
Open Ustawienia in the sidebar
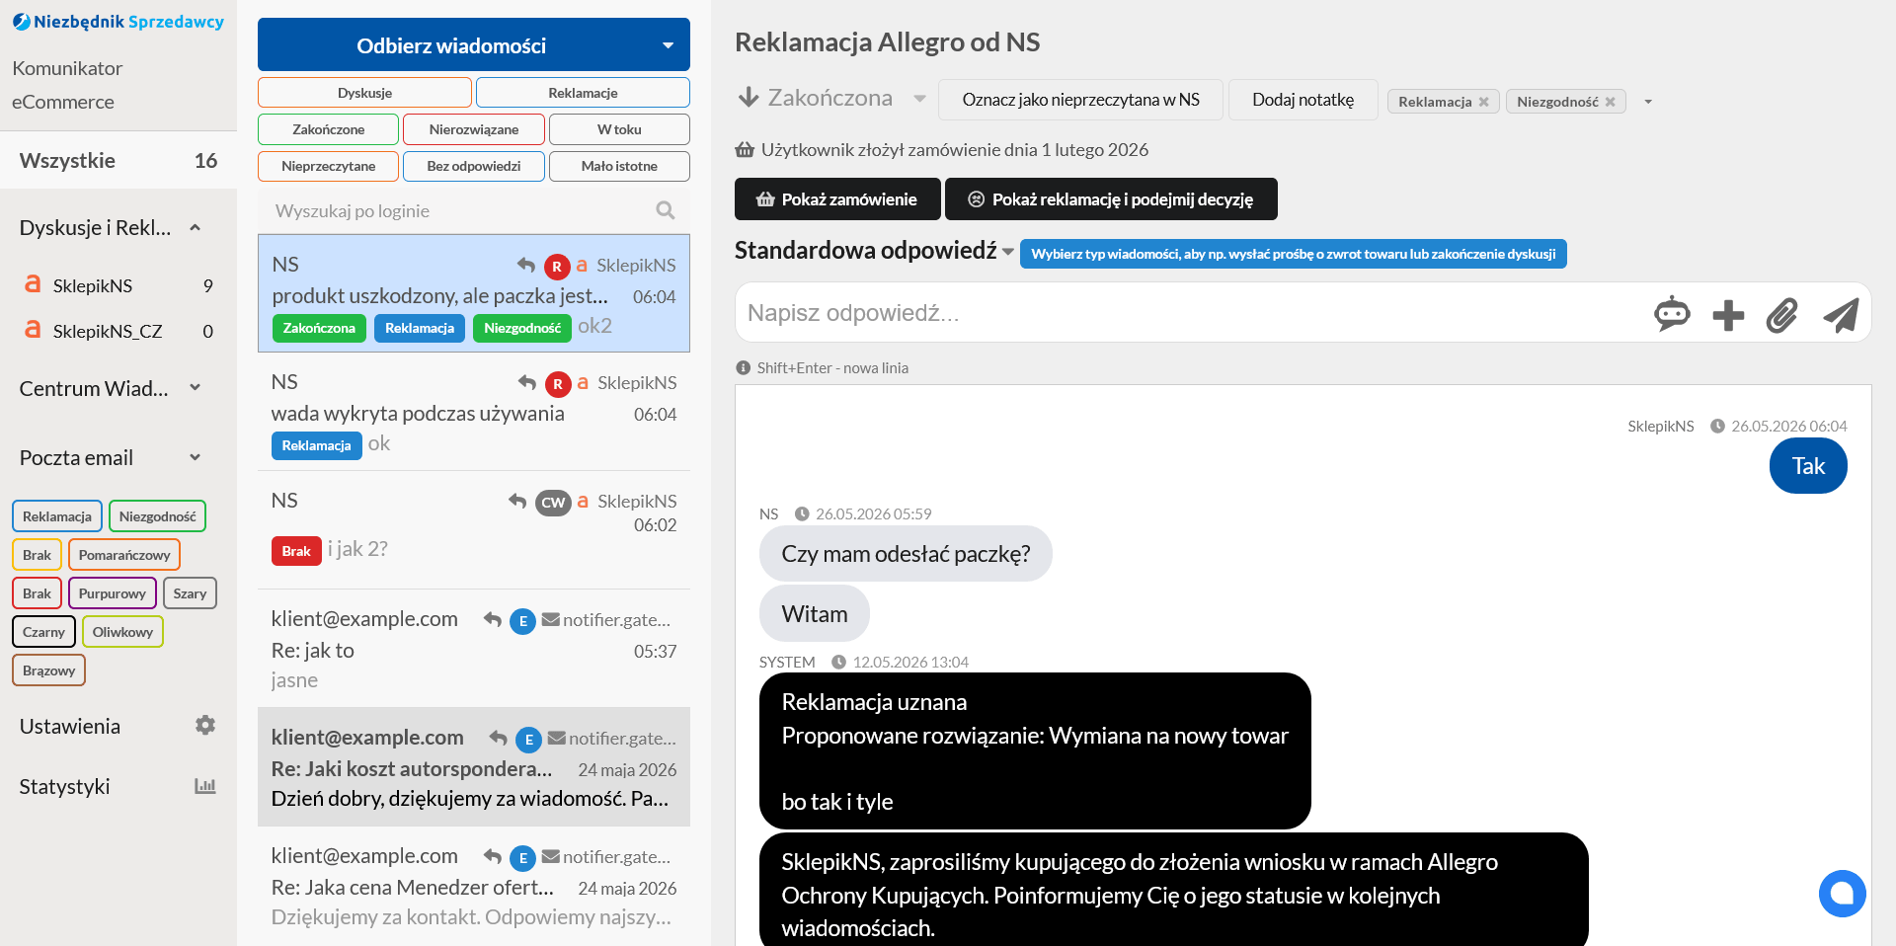tap(70, 726)
